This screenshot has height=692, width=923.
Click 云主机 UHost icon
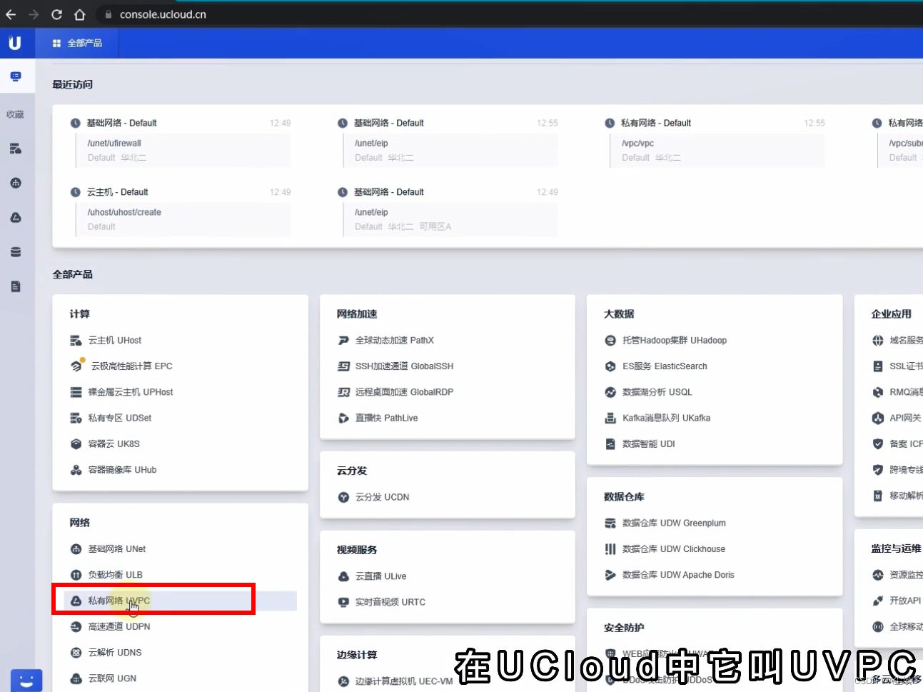(x=76, y=341)
